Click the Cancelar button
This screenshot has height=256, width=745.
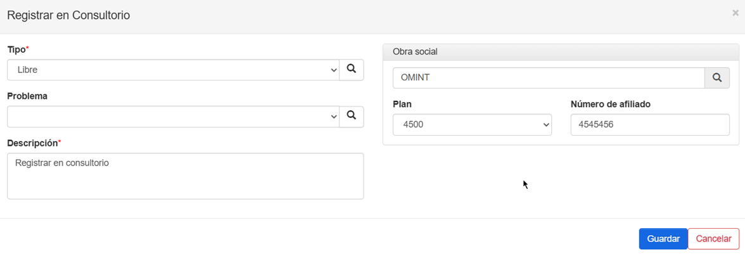tap(713, 239)
